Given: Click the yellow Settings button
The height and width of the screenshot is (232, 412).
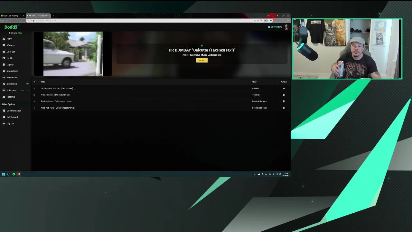Looking at the screenshot, I should click(x=202, y=60).
